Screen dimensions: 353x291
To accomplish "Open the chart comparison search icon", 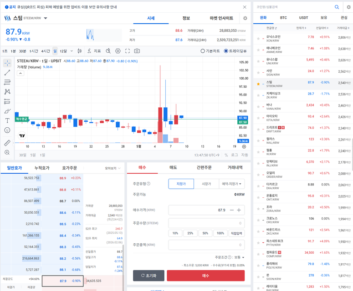I will (x=108, y=51).
